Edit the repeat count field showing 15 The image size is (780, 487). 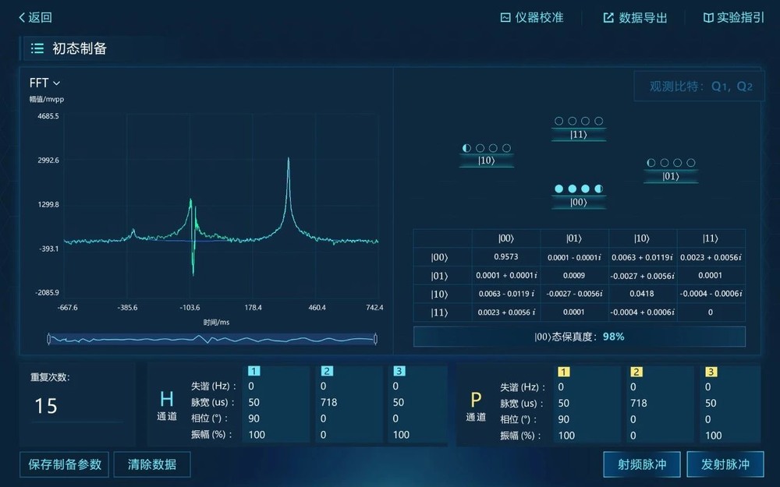tap(76, 406)
